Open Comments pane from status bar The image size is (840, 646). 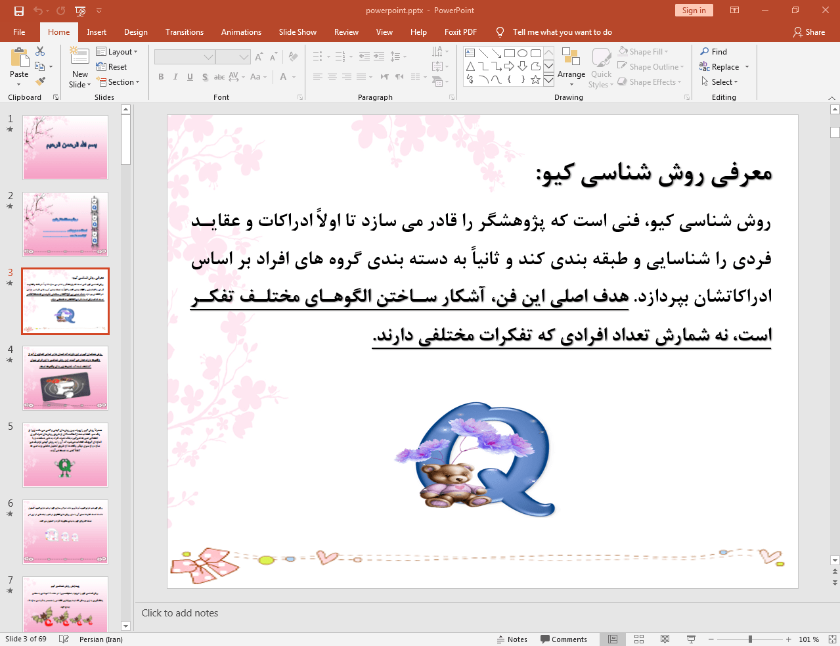(564, 639)
